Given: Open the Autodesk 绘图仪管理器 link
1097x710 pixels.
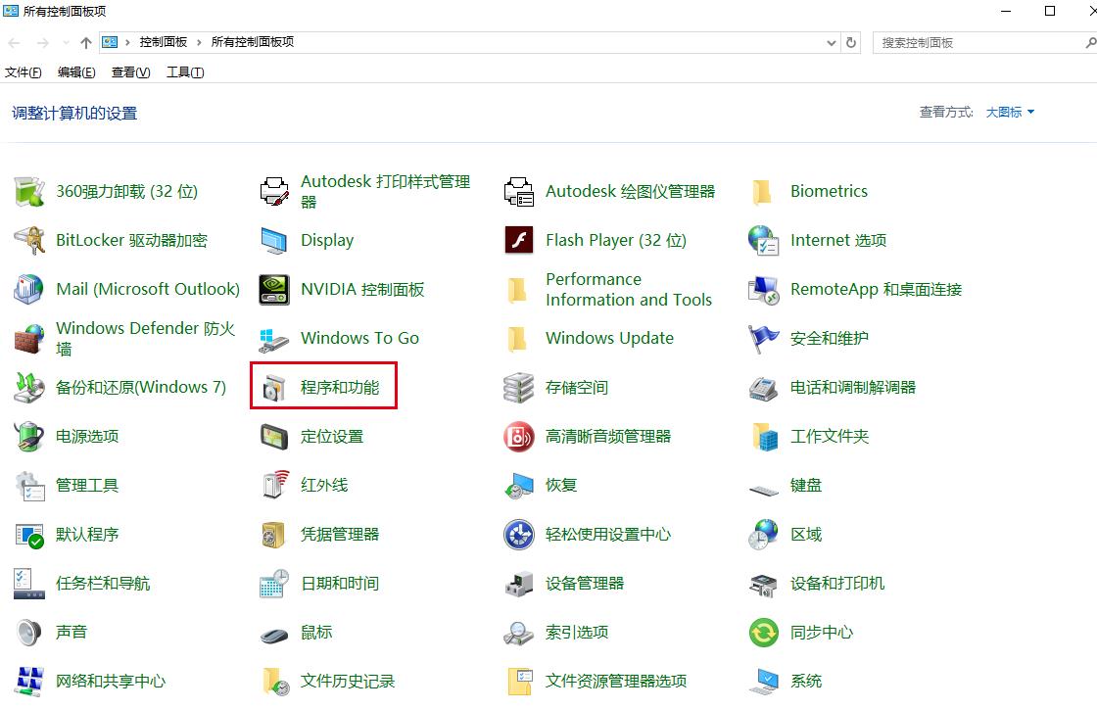Looking at the screenshot, I should click(631, 191).
